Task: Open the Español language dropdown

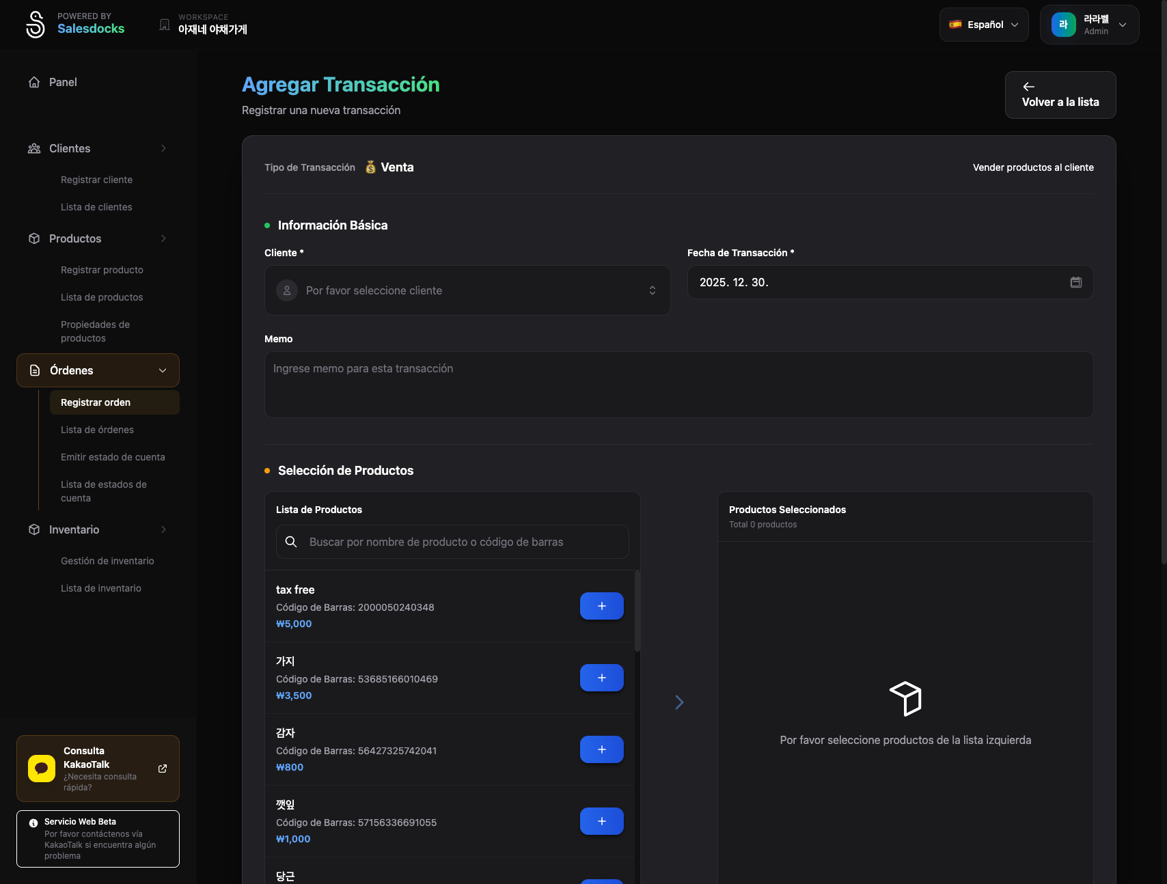Action: point(983,24)
